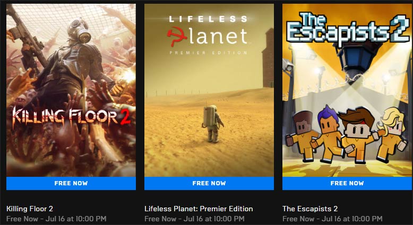
Task: Click the hammer and sickle Planet logo
Action: tap(208, 36)
